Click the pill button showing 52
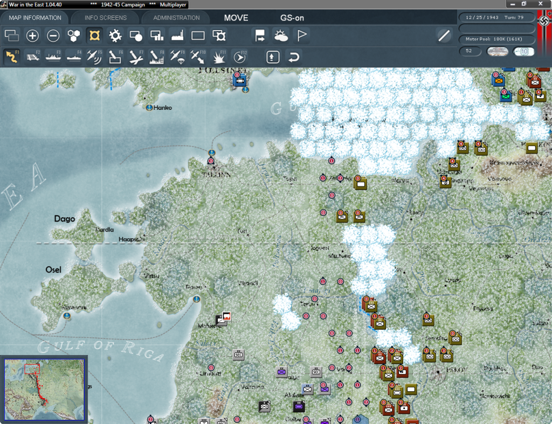This screenshot has height=424, width=552. 470,51
